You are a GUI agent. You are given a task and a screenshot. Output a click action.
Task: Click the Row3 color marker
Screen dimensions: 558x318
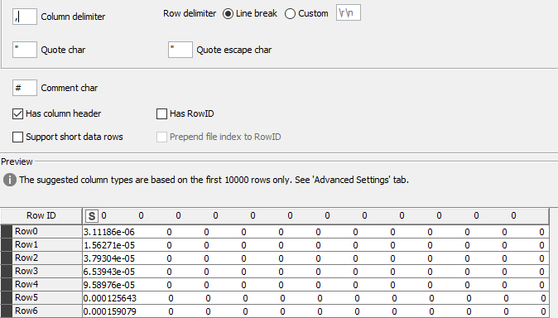[7, 271]
